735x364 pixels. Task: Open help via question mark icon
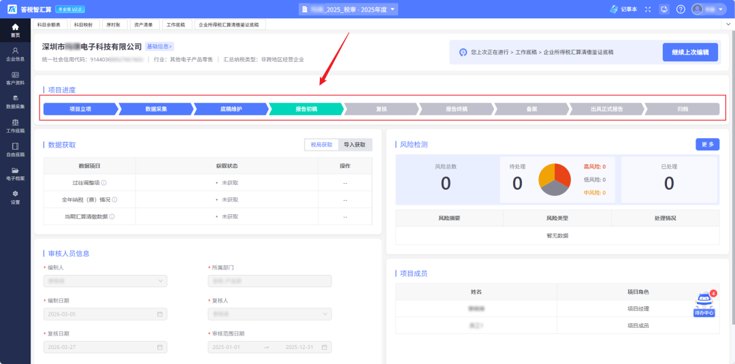(x=681, y=9)
